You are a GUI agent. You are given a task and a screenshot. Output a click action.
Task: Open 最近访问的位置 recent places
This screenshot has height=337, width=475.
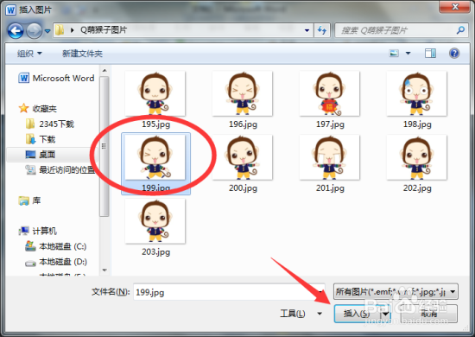(60, 169)
